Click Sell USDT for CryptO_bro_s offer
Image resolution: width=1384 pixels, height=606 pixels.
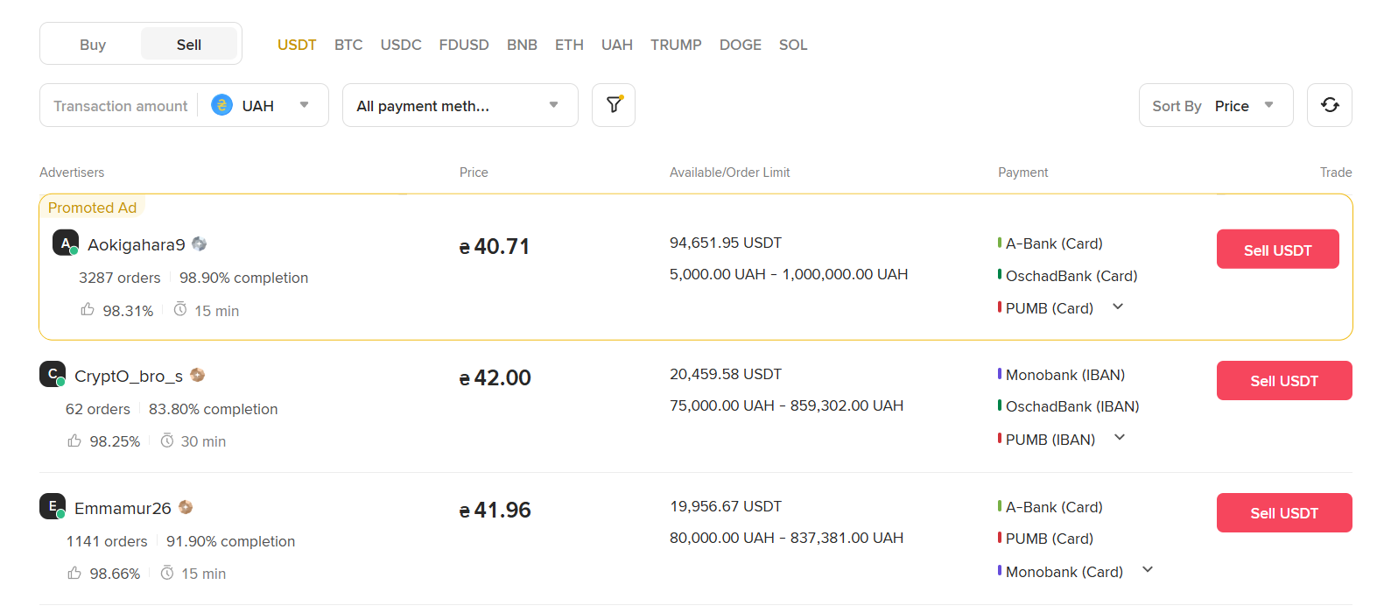(x=1283, y=381)
